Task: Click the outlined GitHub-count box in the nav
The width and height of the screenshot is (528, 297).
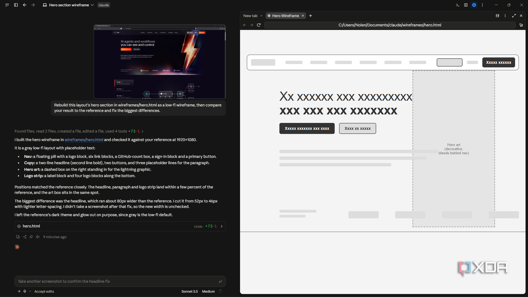Action: click(450, 62)
